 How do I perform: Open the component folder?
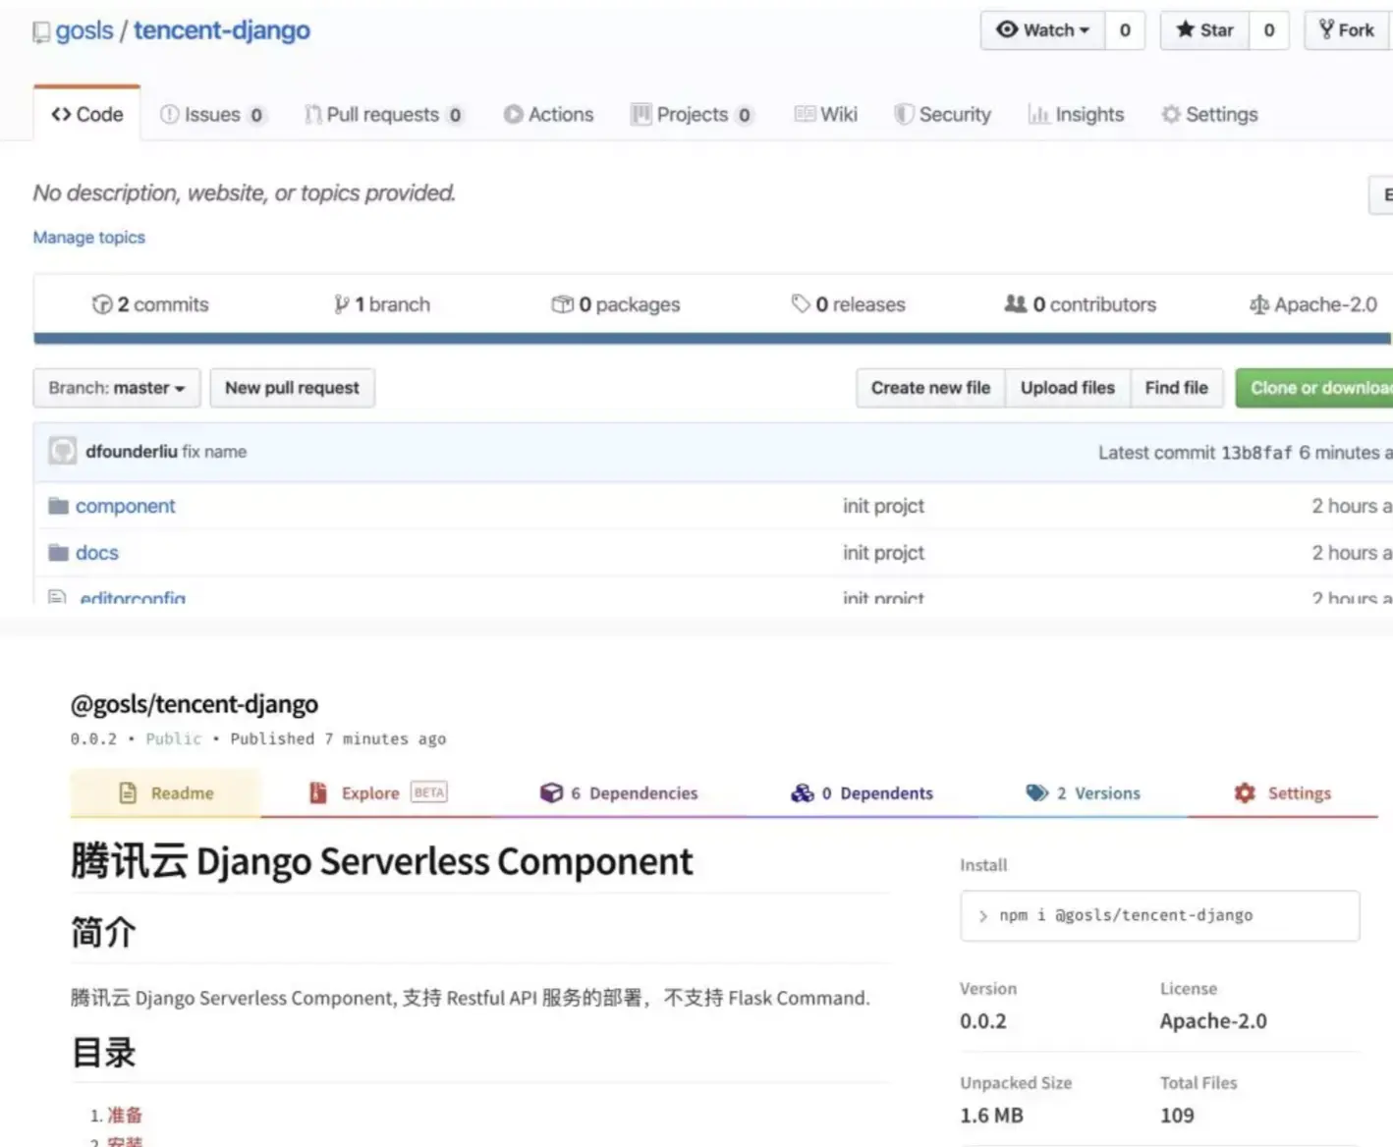[126, 506]
